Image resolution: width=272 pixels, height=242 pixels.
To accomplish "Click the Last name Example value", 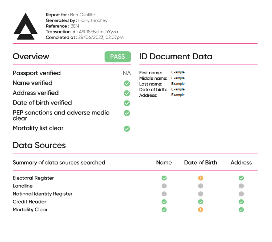I will coord(178,84).
